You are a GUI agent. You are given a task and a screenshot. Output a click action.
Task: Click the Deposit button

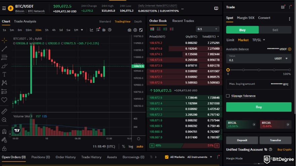[x=242, y=140]
